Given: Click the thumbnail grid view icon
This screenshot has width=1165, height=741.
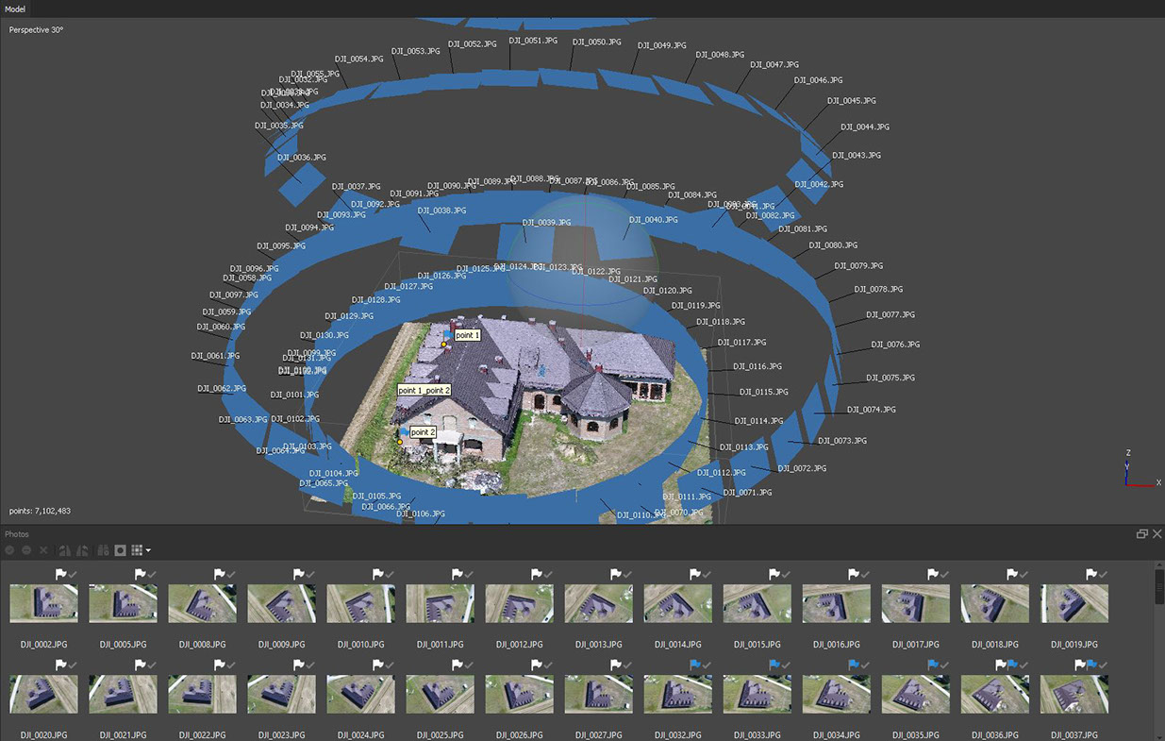Looking at the screenshot, I should [x=137, y=550].
